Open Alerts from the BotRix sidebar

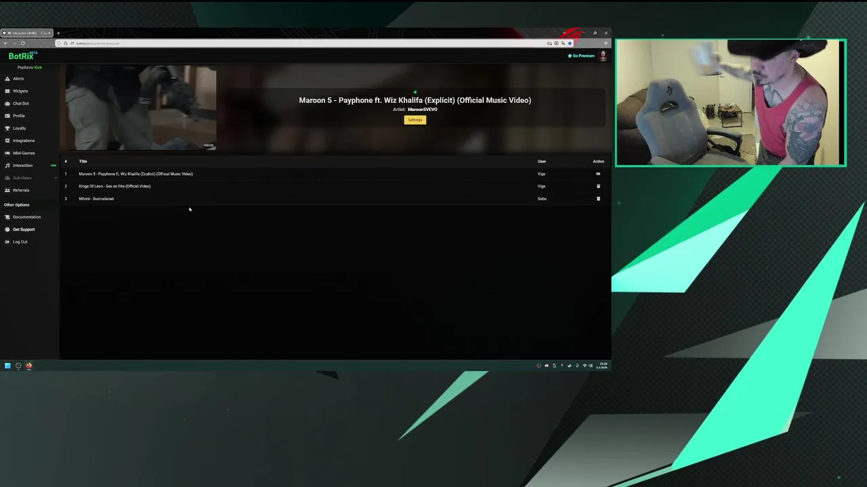(x=18, y=78)
